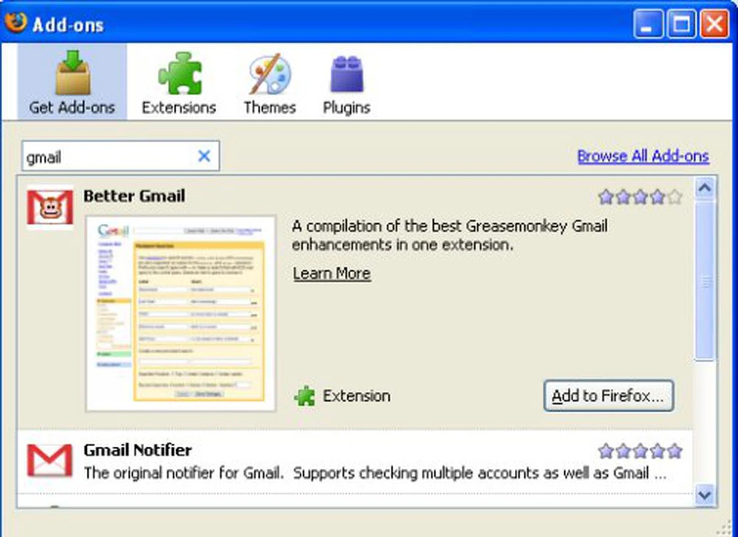
Task: Switch to the Extensions tab
Action: [179, 83]
